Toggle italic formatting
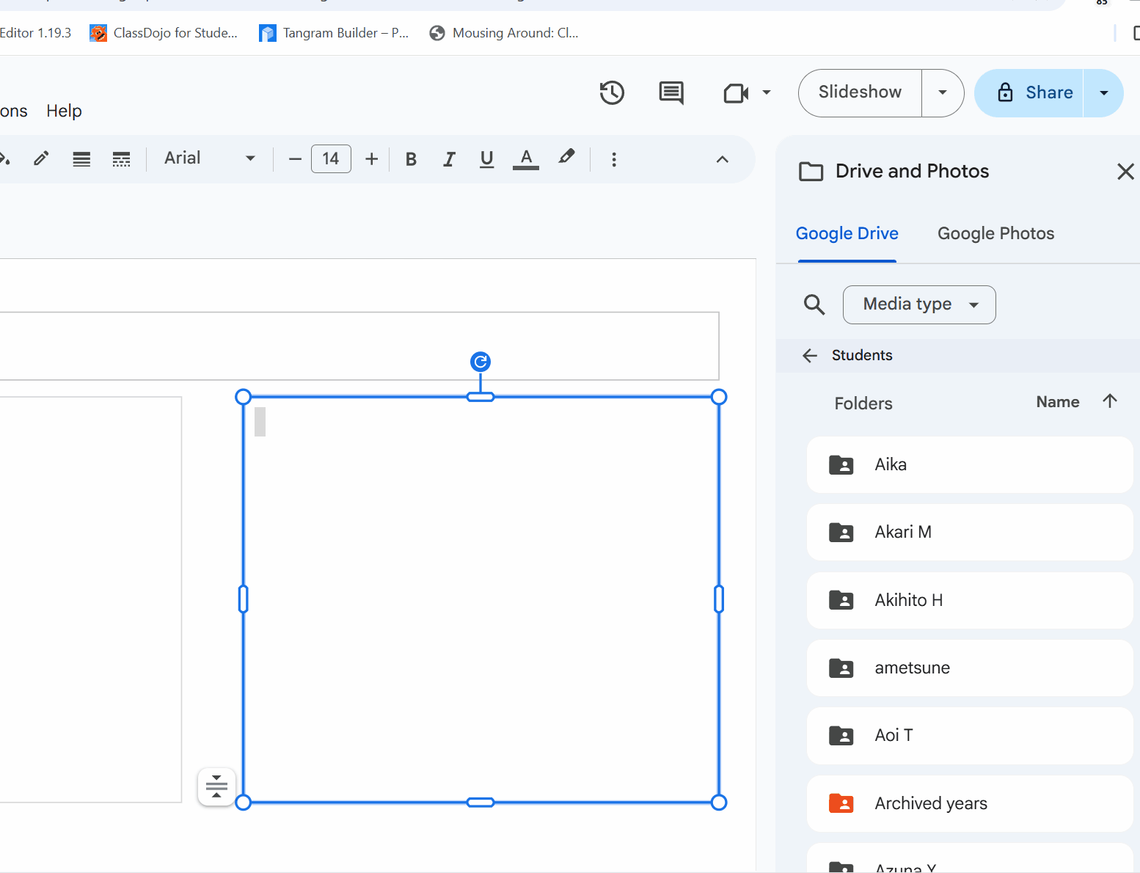The height and width of the screenshot is (873, 1140). (449, 159)
